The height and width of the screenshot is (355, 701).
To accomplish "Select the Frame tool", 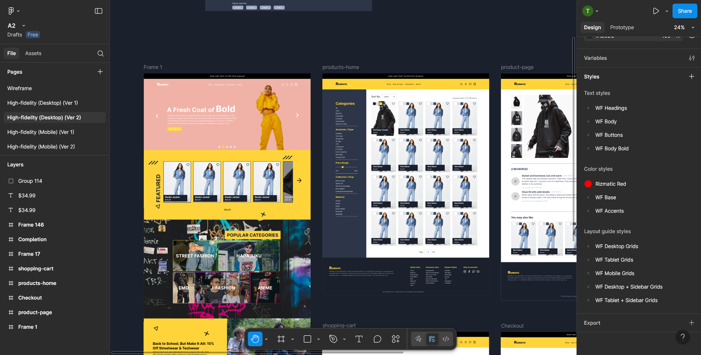I will tap(281, 339).
